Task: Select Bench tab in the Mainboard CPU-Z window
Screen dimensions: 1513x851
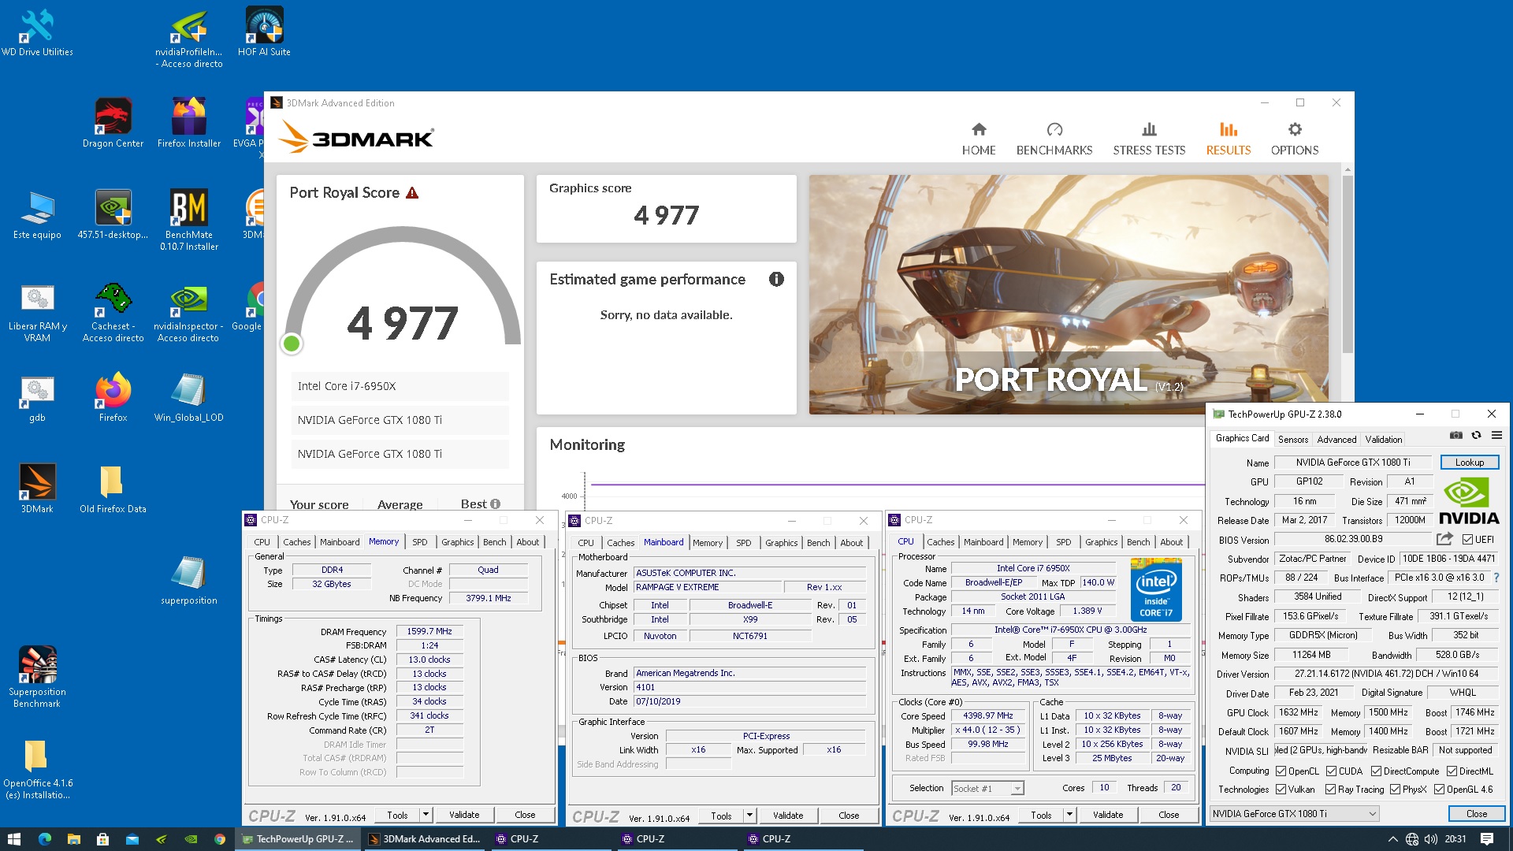Action: (x=818, y=543)
